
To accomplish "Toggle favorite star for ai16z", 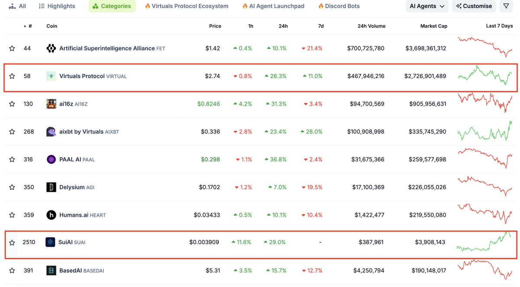I will point(12,104).
